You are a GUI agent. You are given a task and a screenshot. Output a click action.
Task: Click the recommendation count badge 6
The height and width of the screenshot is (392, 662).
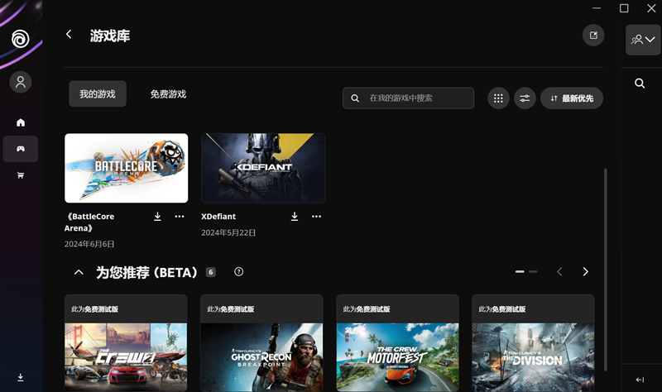pyautogui.click(x=211, y=272)
